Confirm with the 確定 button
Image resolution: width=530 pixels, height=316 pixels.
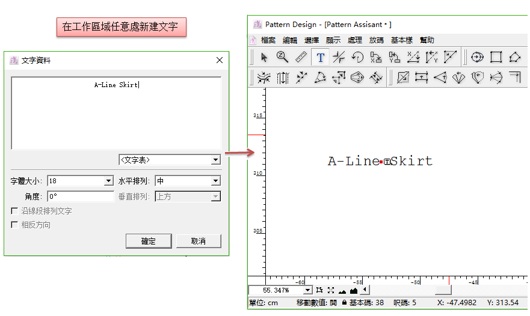tap(149, 241)
